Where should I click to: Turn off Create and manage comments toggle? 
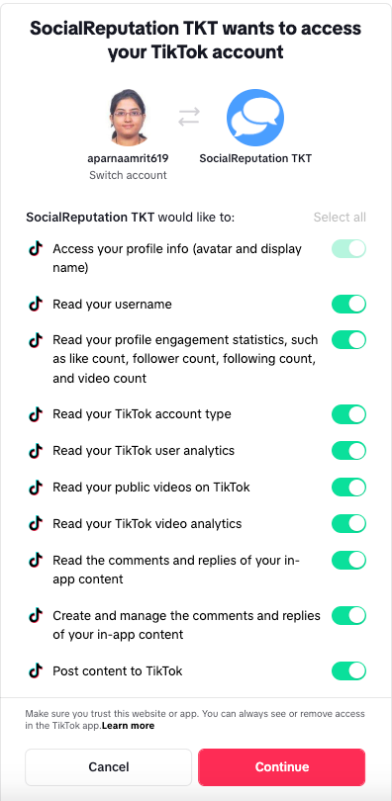click(349, 615)
